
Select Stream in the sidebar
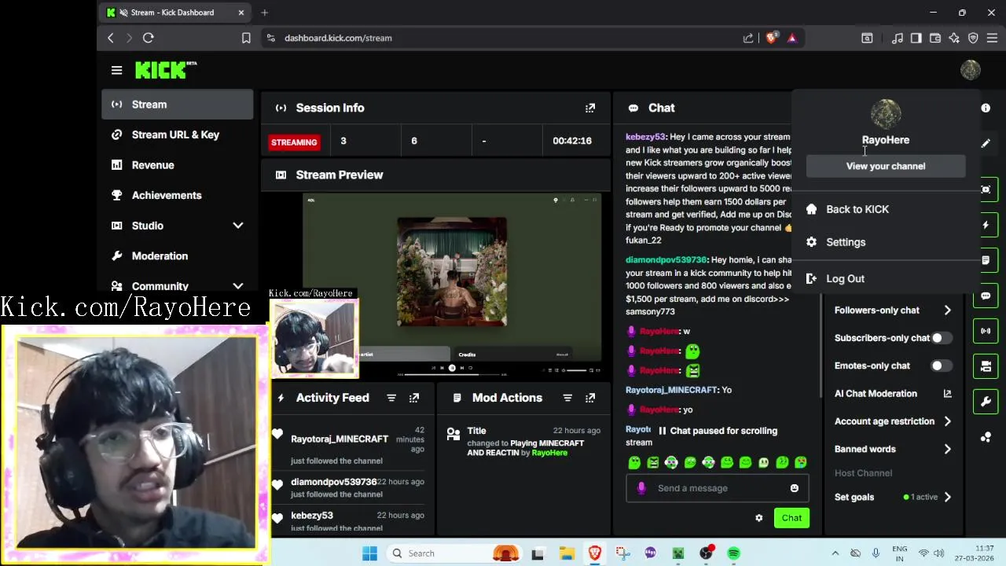pos(178,105)
